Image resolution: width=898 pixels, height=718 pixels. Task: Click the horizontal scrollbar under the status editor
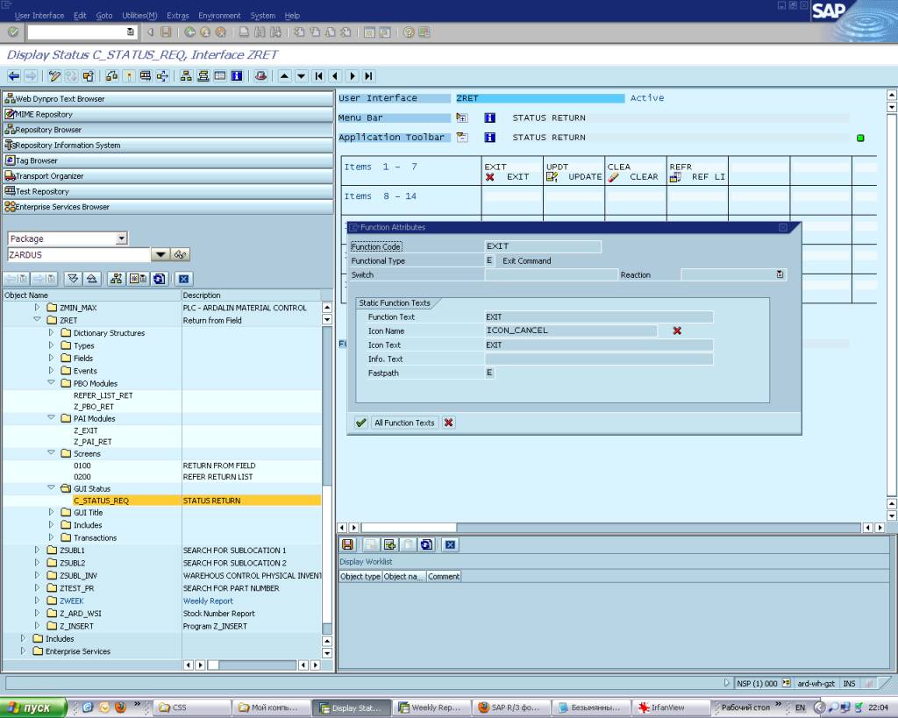611,528
